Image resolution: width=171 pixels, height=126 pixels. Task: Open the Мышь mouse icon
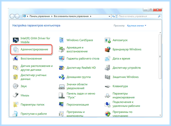(x=16, y=95)
